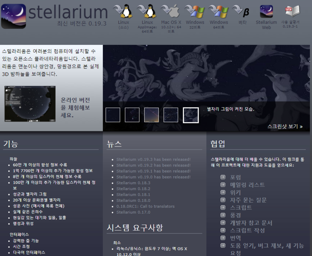
Task: Click the 기능 section heading
Action: click(x=11, y=144)
